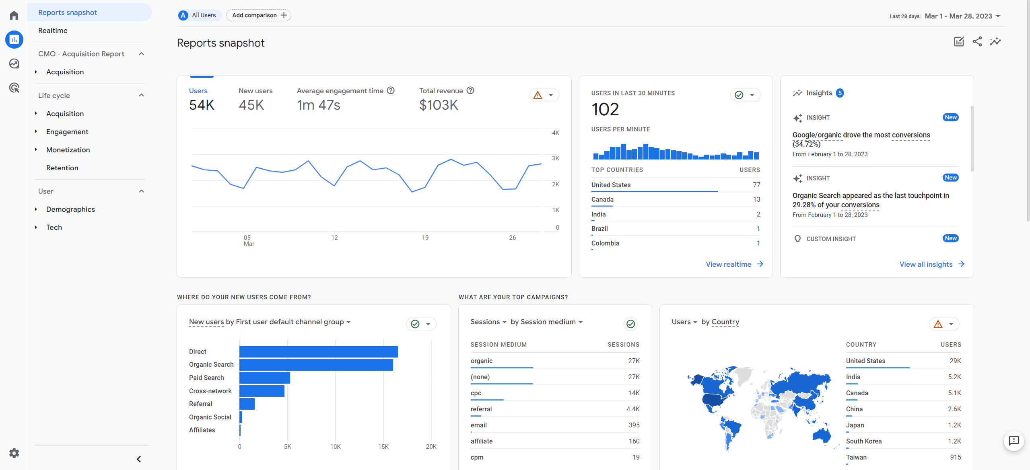
Task: Toggle the top campaigns data quality indicator
Action: click(x=630, y=322)
